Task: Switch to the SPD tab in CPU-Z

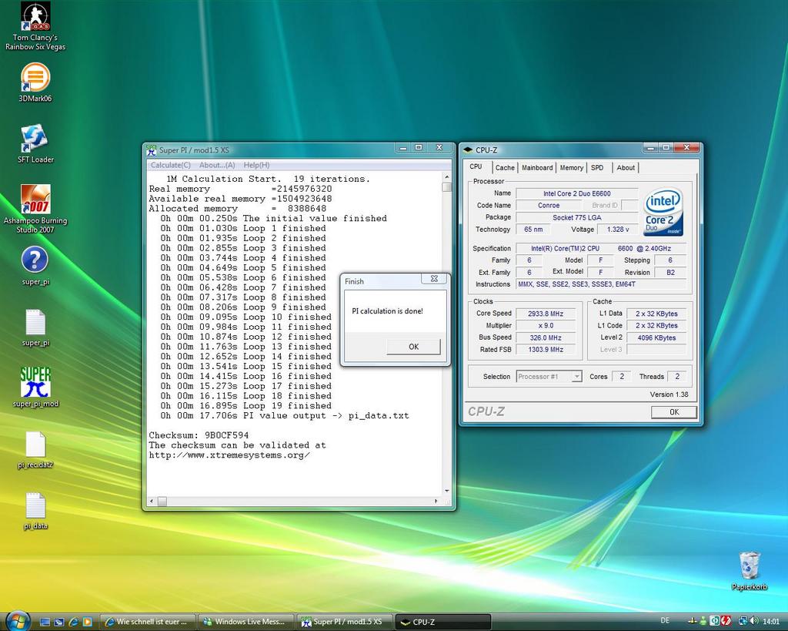Action: (597, 167)
